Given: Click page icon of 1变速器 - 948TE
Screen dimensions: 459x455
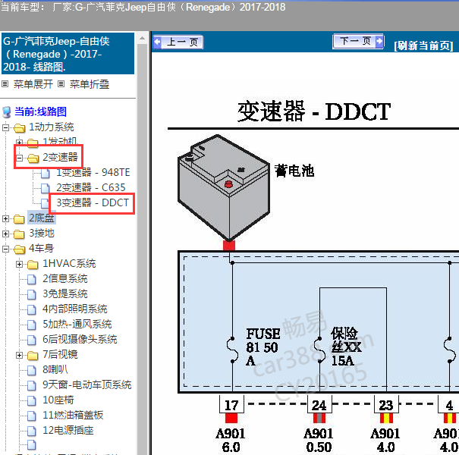Looking at the screenshot, I should (x=45, y=173).
